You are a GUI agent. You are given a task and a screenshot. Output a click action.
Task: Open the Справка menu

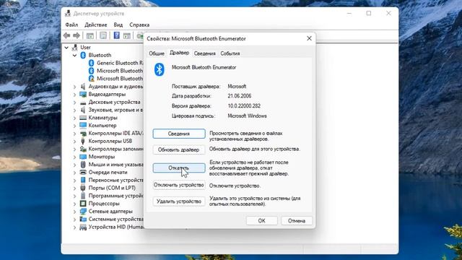tap(139, 25)
